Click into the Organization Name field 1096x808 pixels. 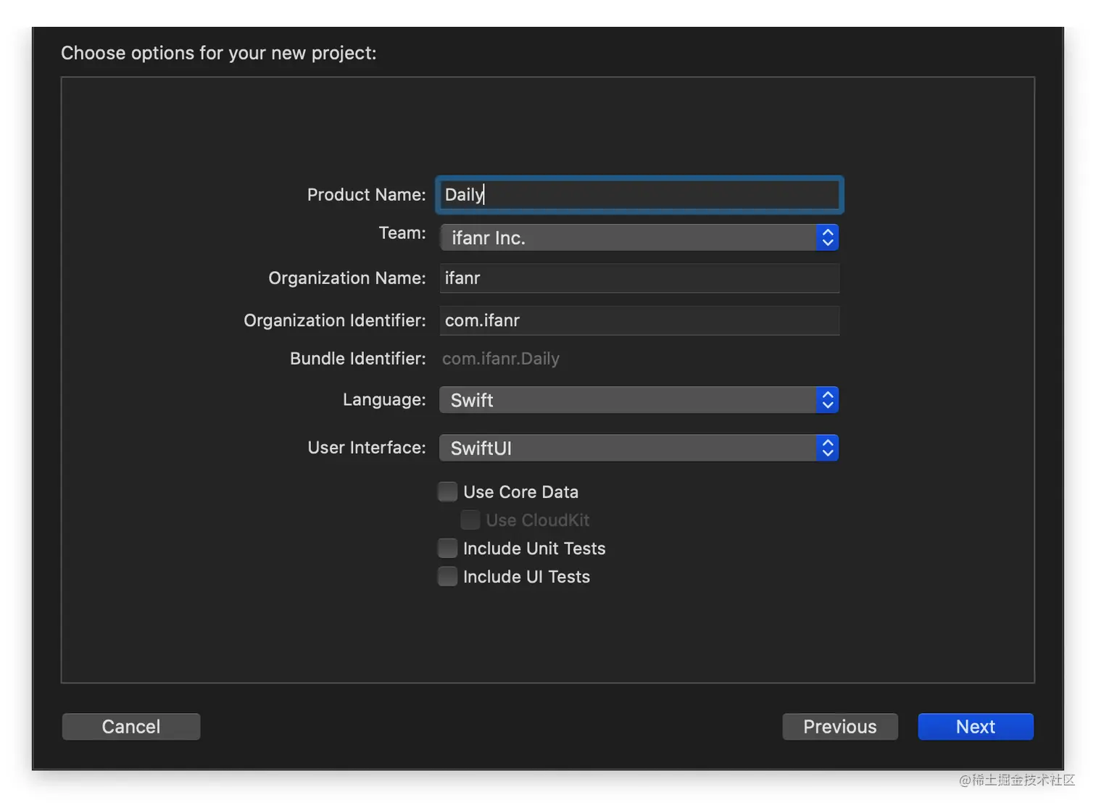pos(639,278)
